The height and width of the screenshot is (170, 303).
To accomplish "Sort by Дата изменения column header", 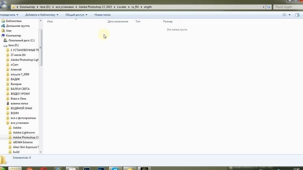I will pyautogui.click(x=118, y=21).
